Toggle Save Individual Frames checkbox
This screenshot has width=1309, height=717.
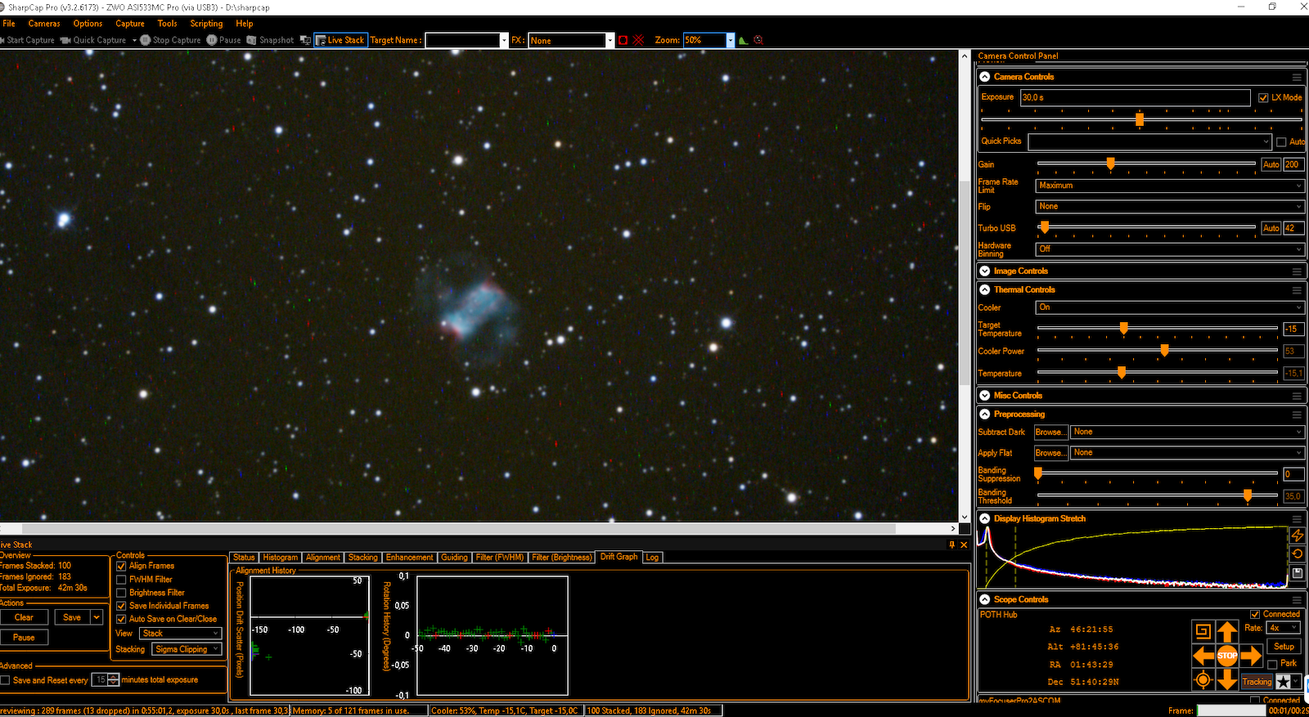[121, 606]
